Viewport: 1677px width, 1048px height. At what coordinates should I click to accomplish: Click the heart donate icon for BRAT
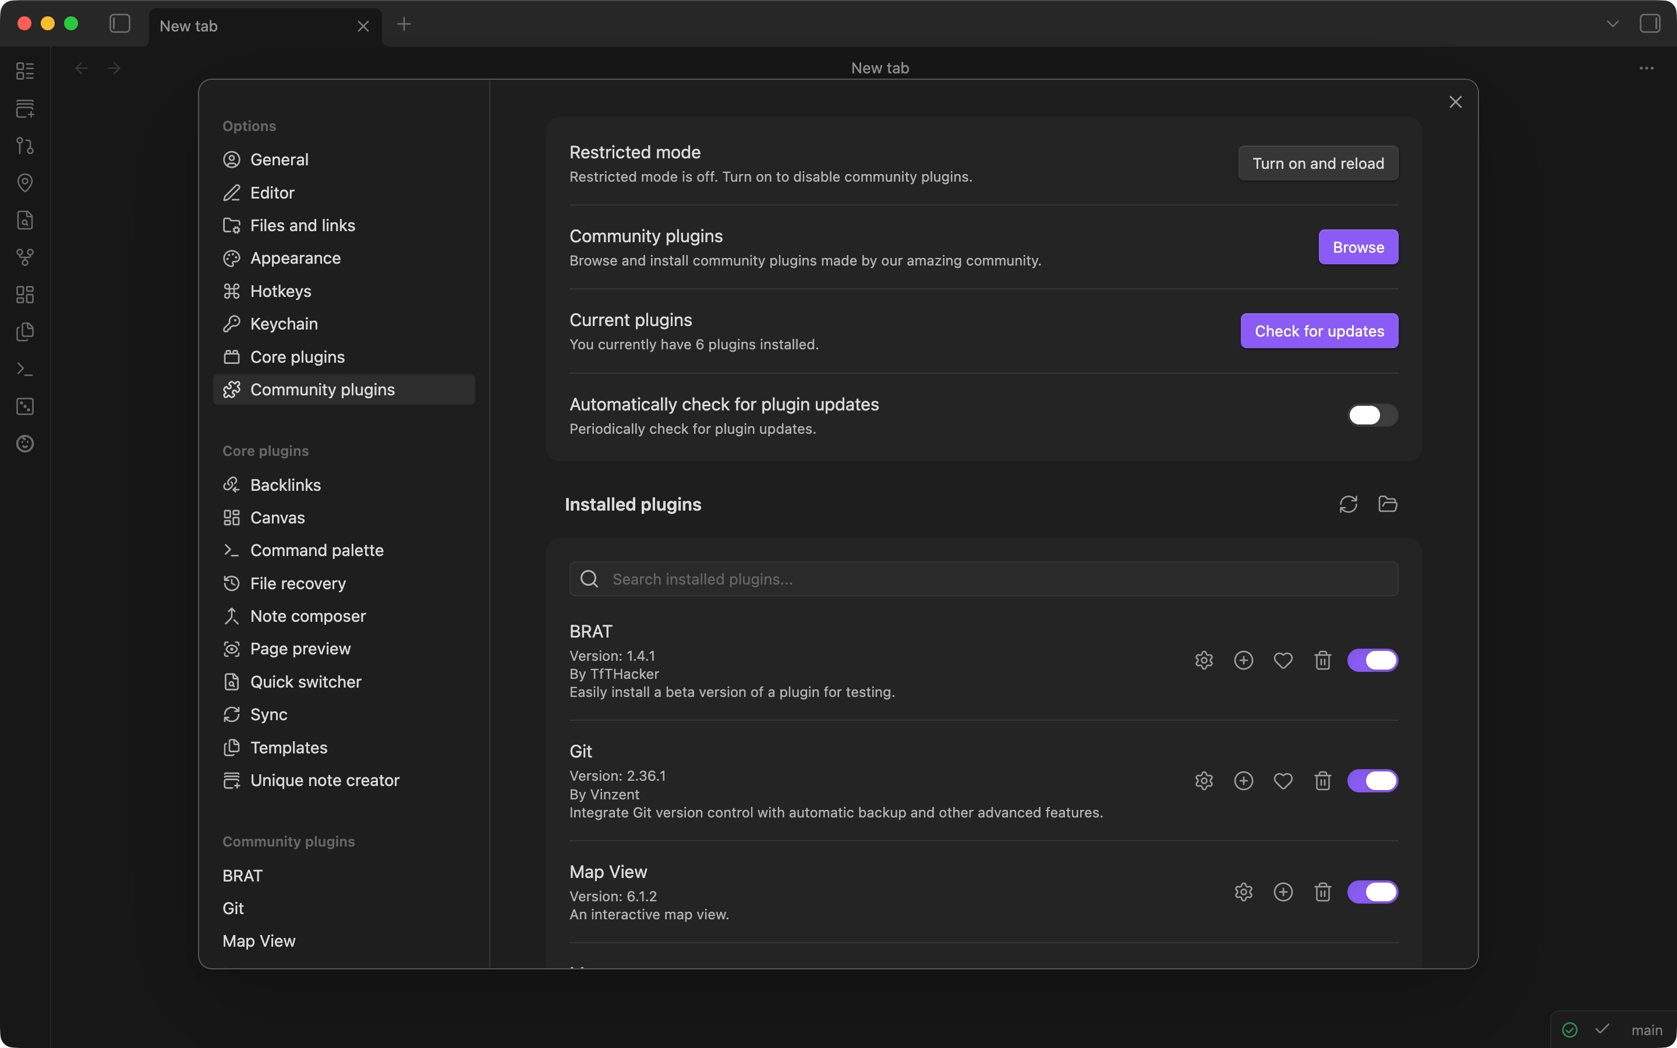pos(1283,660)
